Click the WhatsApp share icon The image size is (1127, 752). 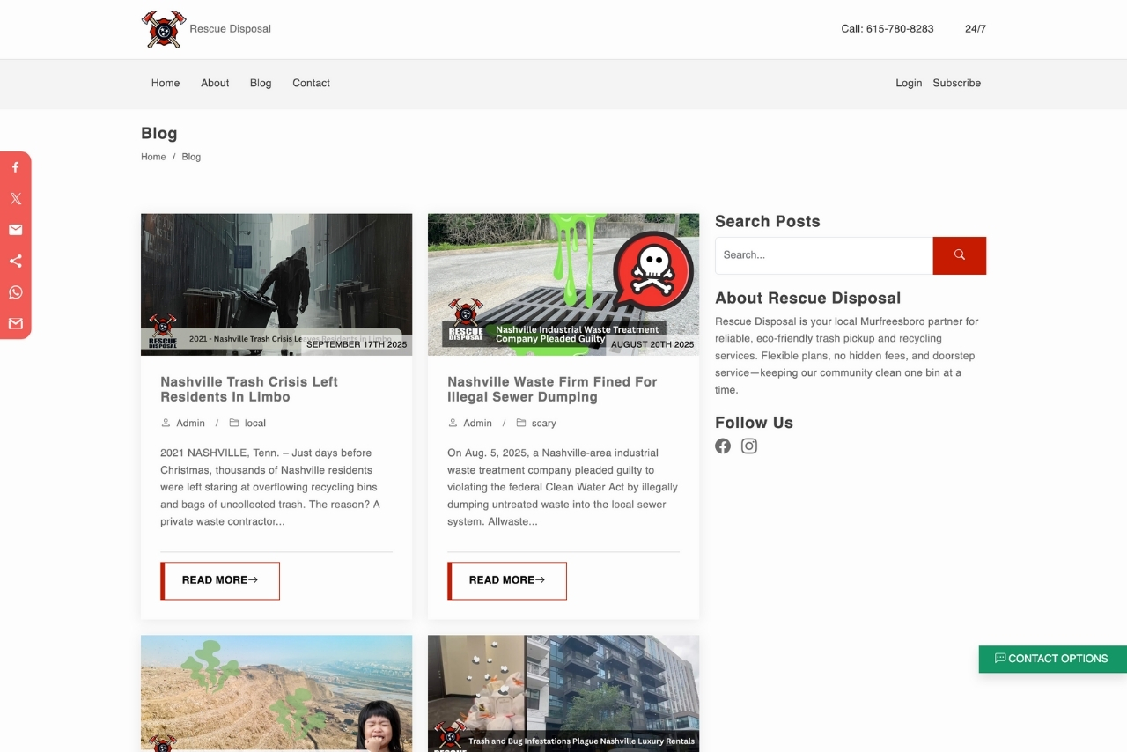click(x=15, y=292)
